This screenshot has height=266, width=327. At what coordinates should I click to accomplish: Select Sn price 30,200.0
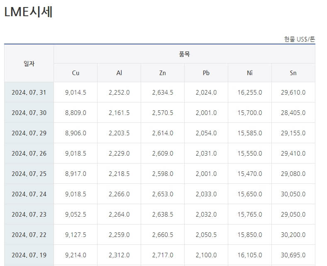point(293,235)
